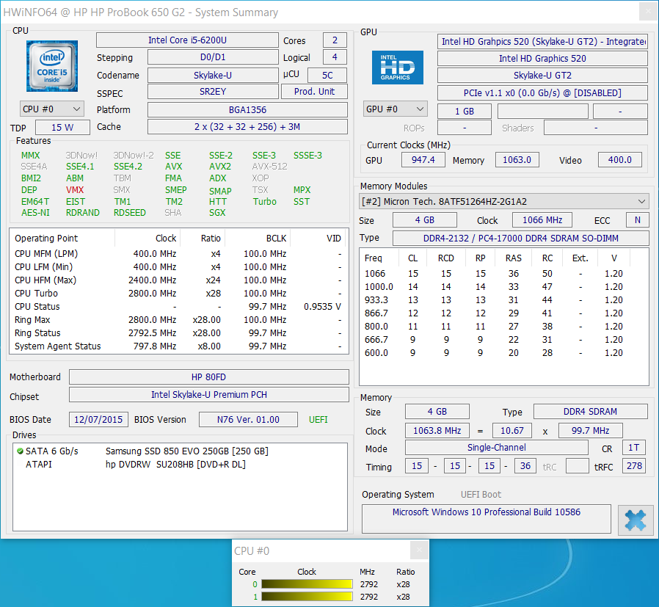The height and width of the screenshot is (607, 659).
Task: Click the Freq column header in memory timings
Action: (379, 258)
